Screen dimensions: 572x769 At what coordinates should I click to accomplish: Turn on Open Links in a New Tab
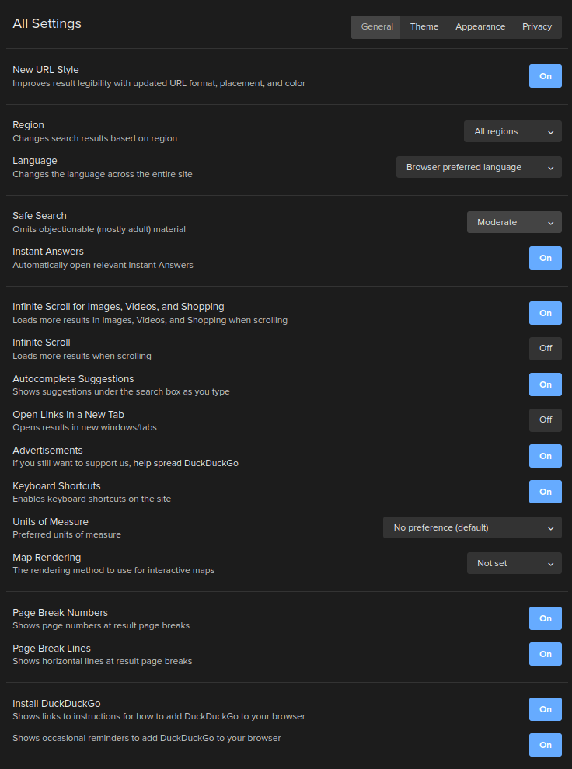(x=545, y=420)
